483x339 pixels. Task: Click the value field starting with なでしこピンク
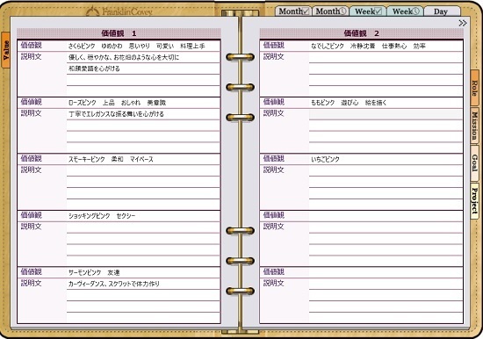[386, 46]
